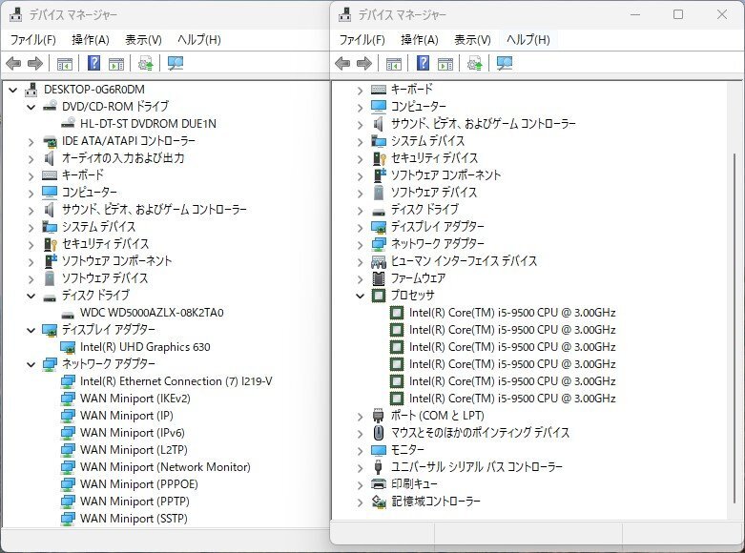Viewport: 745px width, 553px height.
Task: Click Back arrow in right window toolbar
Action: tap(342, 63)
